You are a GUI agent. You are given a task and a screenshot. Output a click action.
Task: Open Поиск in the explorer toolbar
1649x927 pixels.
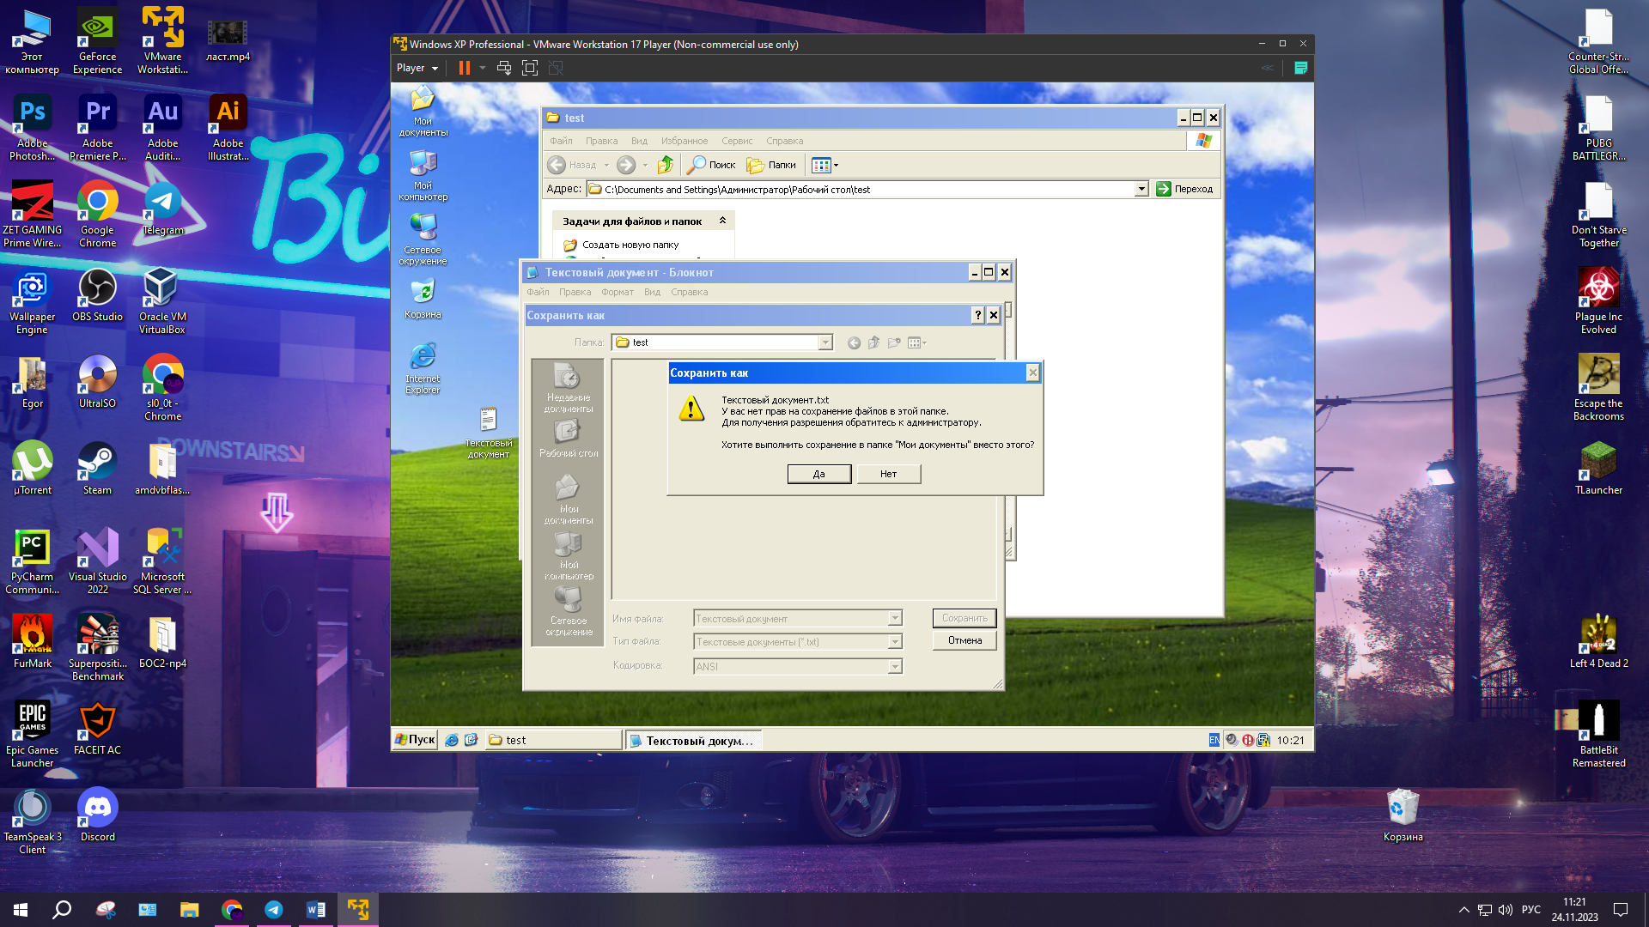tap(711, 165)
